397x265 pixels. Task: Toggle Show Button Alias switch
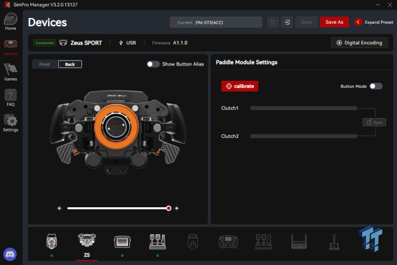point(153,64)
